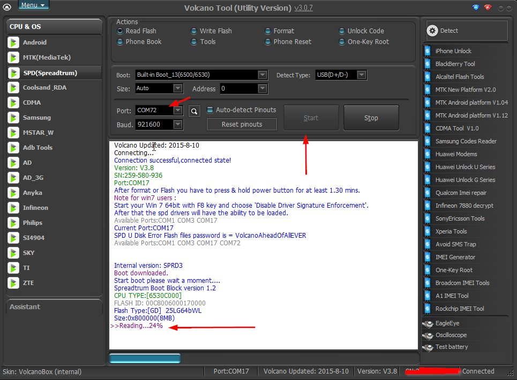This screenshot has width=517, height=380.
Task: Open the v3.0.7 version link
Action: [303, 8]
